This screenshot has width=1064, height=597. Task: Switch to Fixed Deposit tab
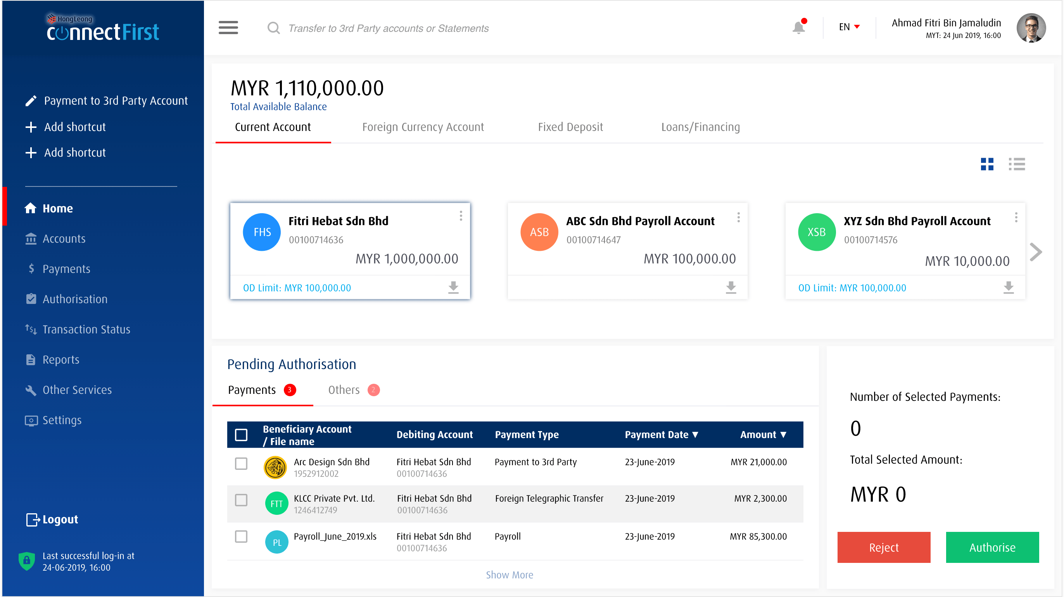click(570, 127)
